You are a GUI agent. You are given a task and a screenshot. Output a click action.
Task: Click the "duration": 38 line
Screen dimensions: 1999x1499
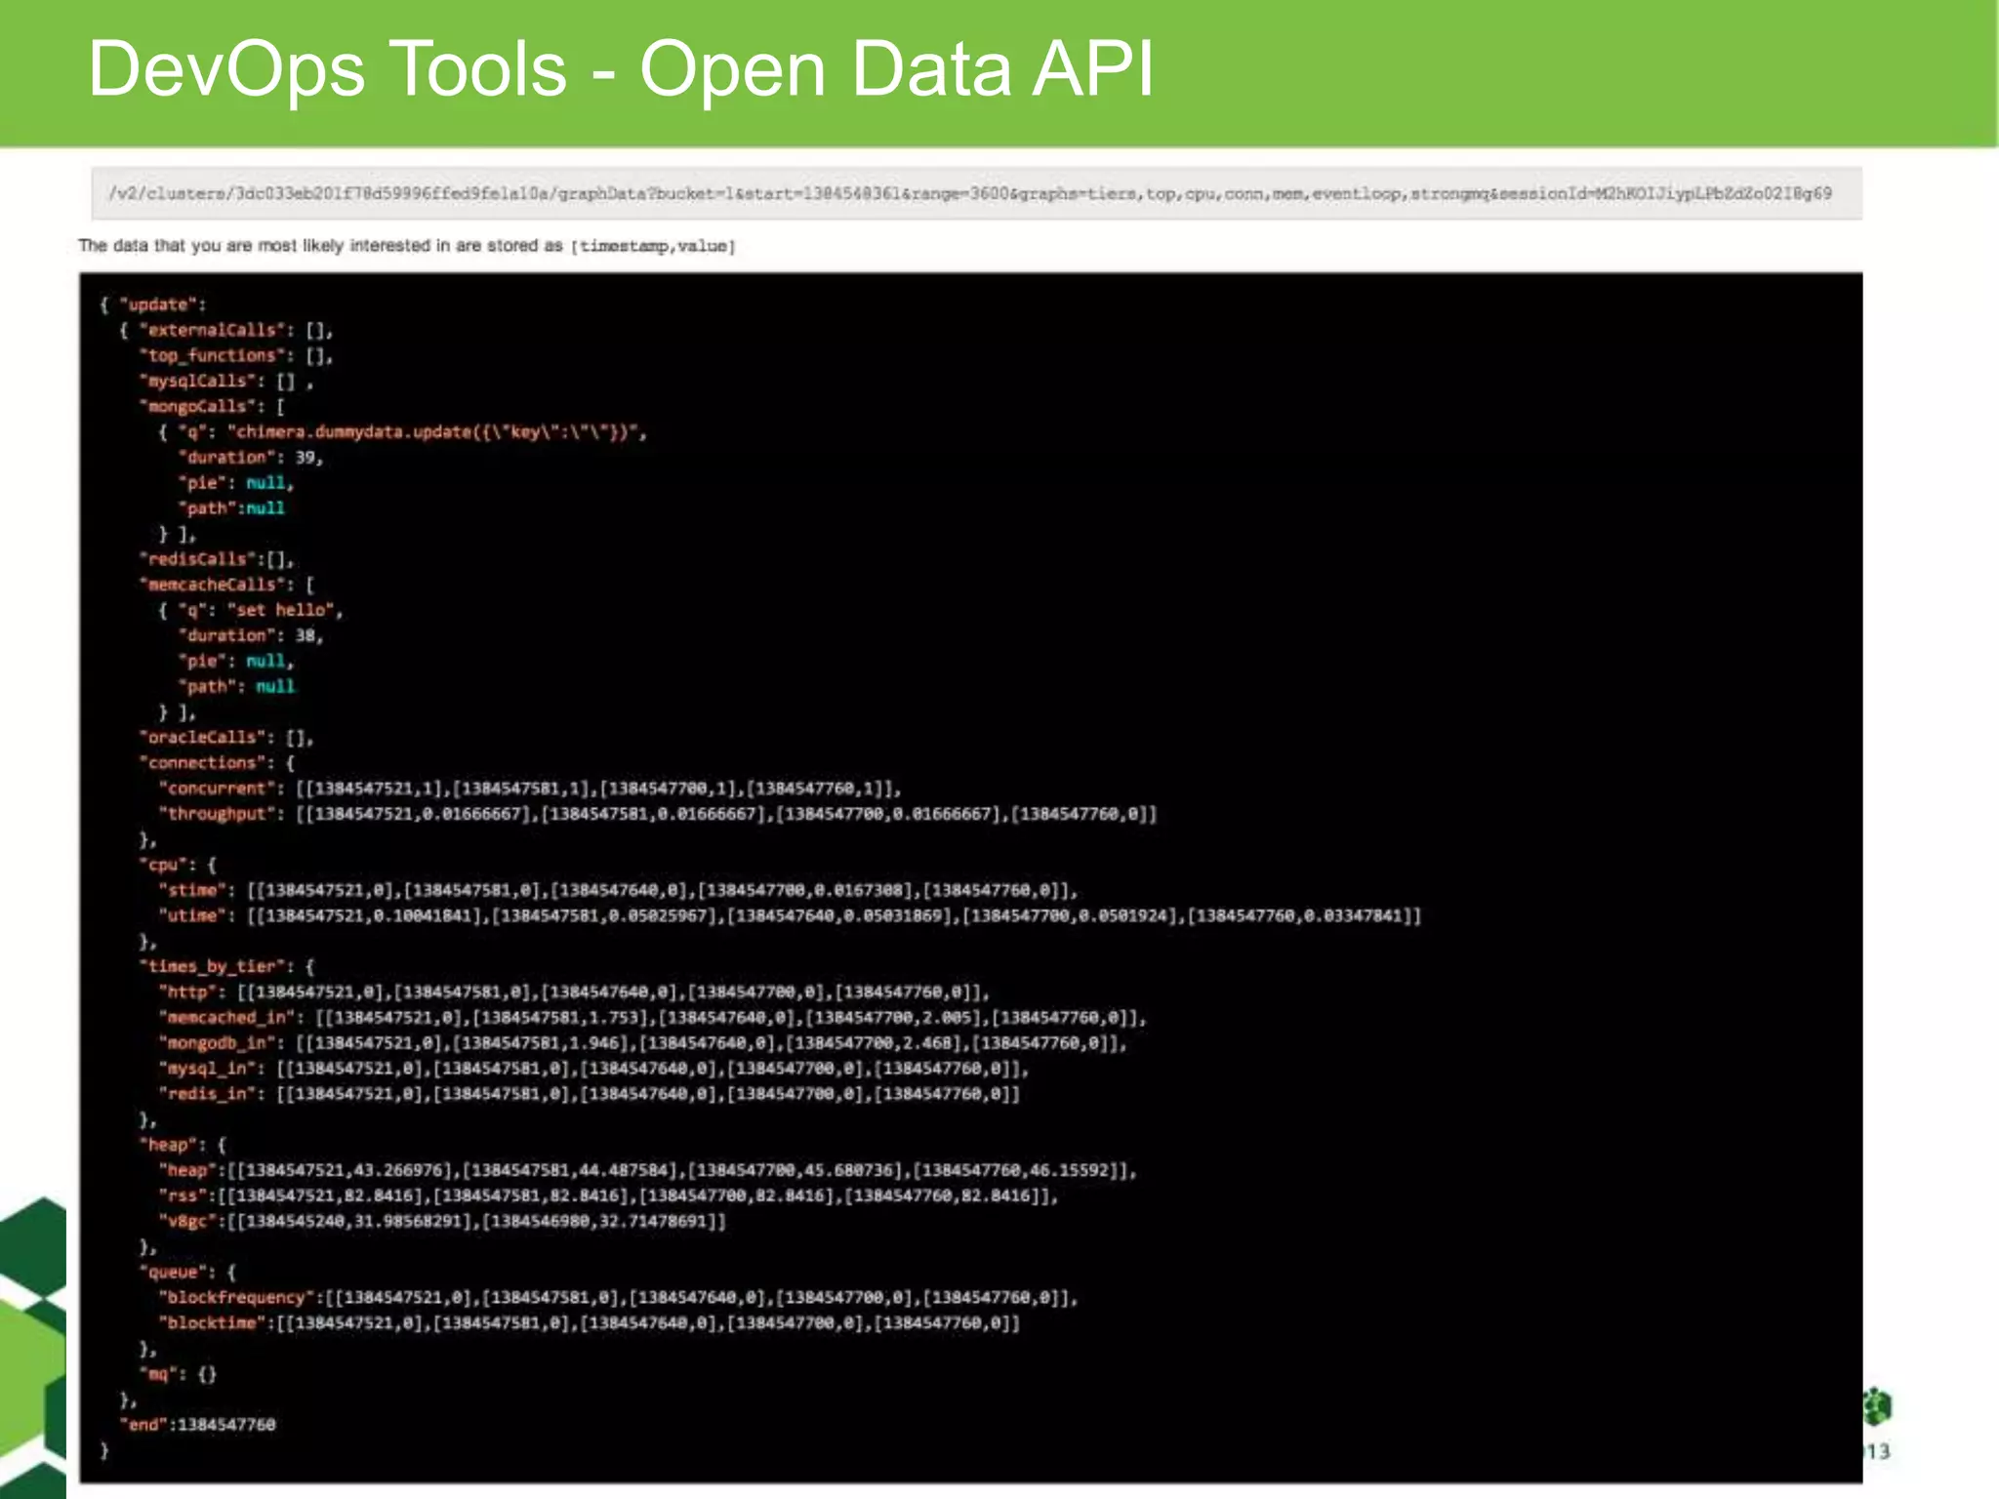(251, 635)
